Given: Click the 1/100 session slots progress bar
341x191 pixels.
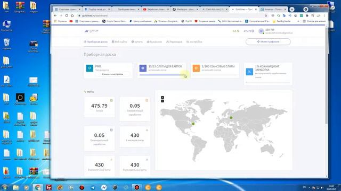Looking at the screenshot, I should (215, 75).
